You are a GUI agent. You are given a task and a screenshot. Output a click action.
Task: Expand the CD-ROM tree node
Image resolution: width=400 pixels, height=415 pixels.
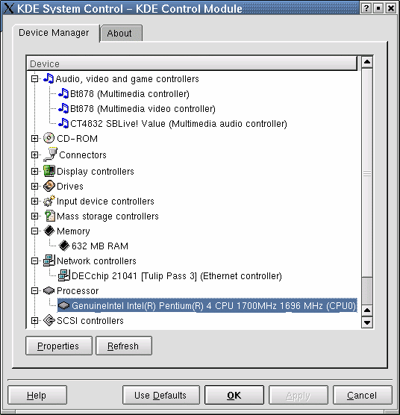pyautogui.click(x=34, y=138)
